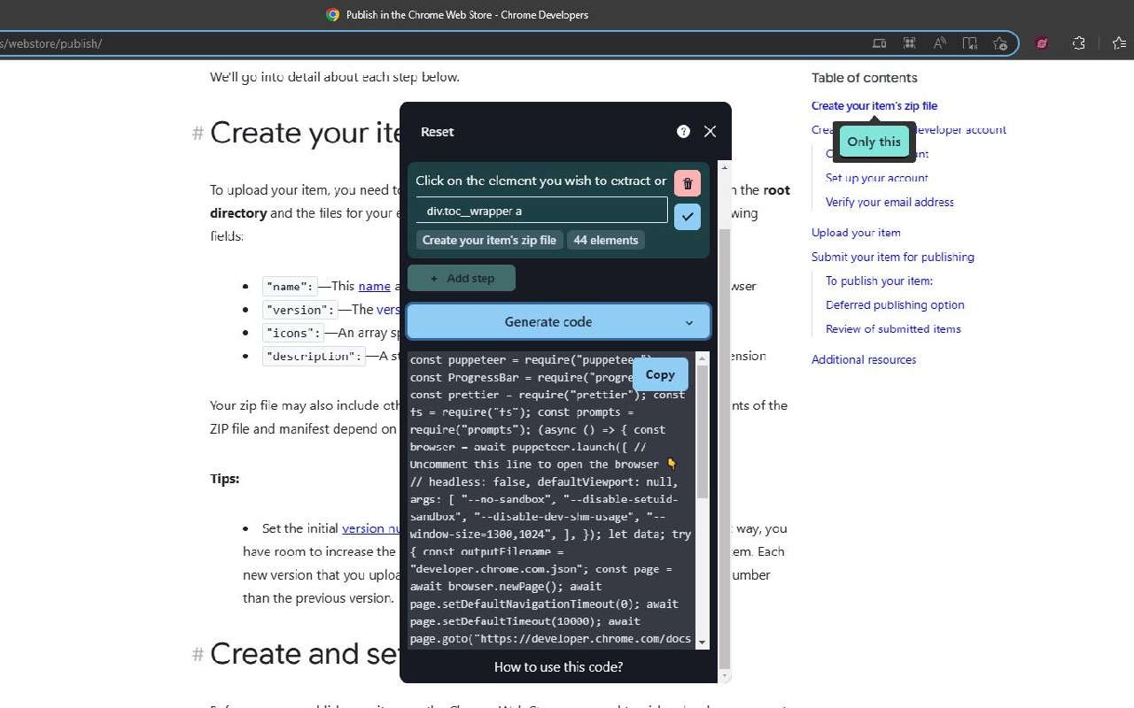Go to 'Create your item's zip file' in contents
This screenshot has width=1134, height=708.
[874, 105]
